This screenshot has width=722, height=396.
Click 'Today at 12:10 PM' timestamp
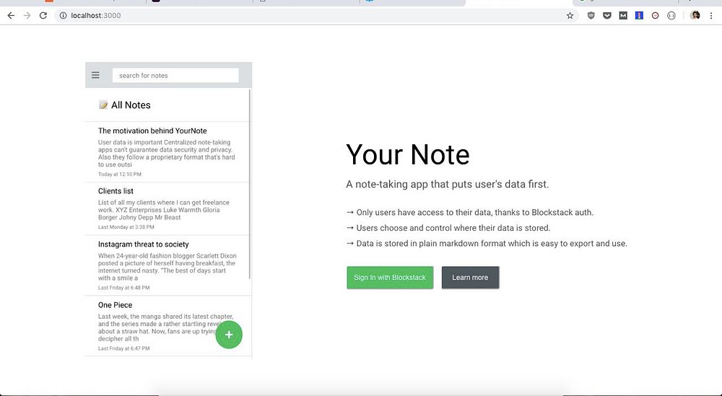(120, 175)
